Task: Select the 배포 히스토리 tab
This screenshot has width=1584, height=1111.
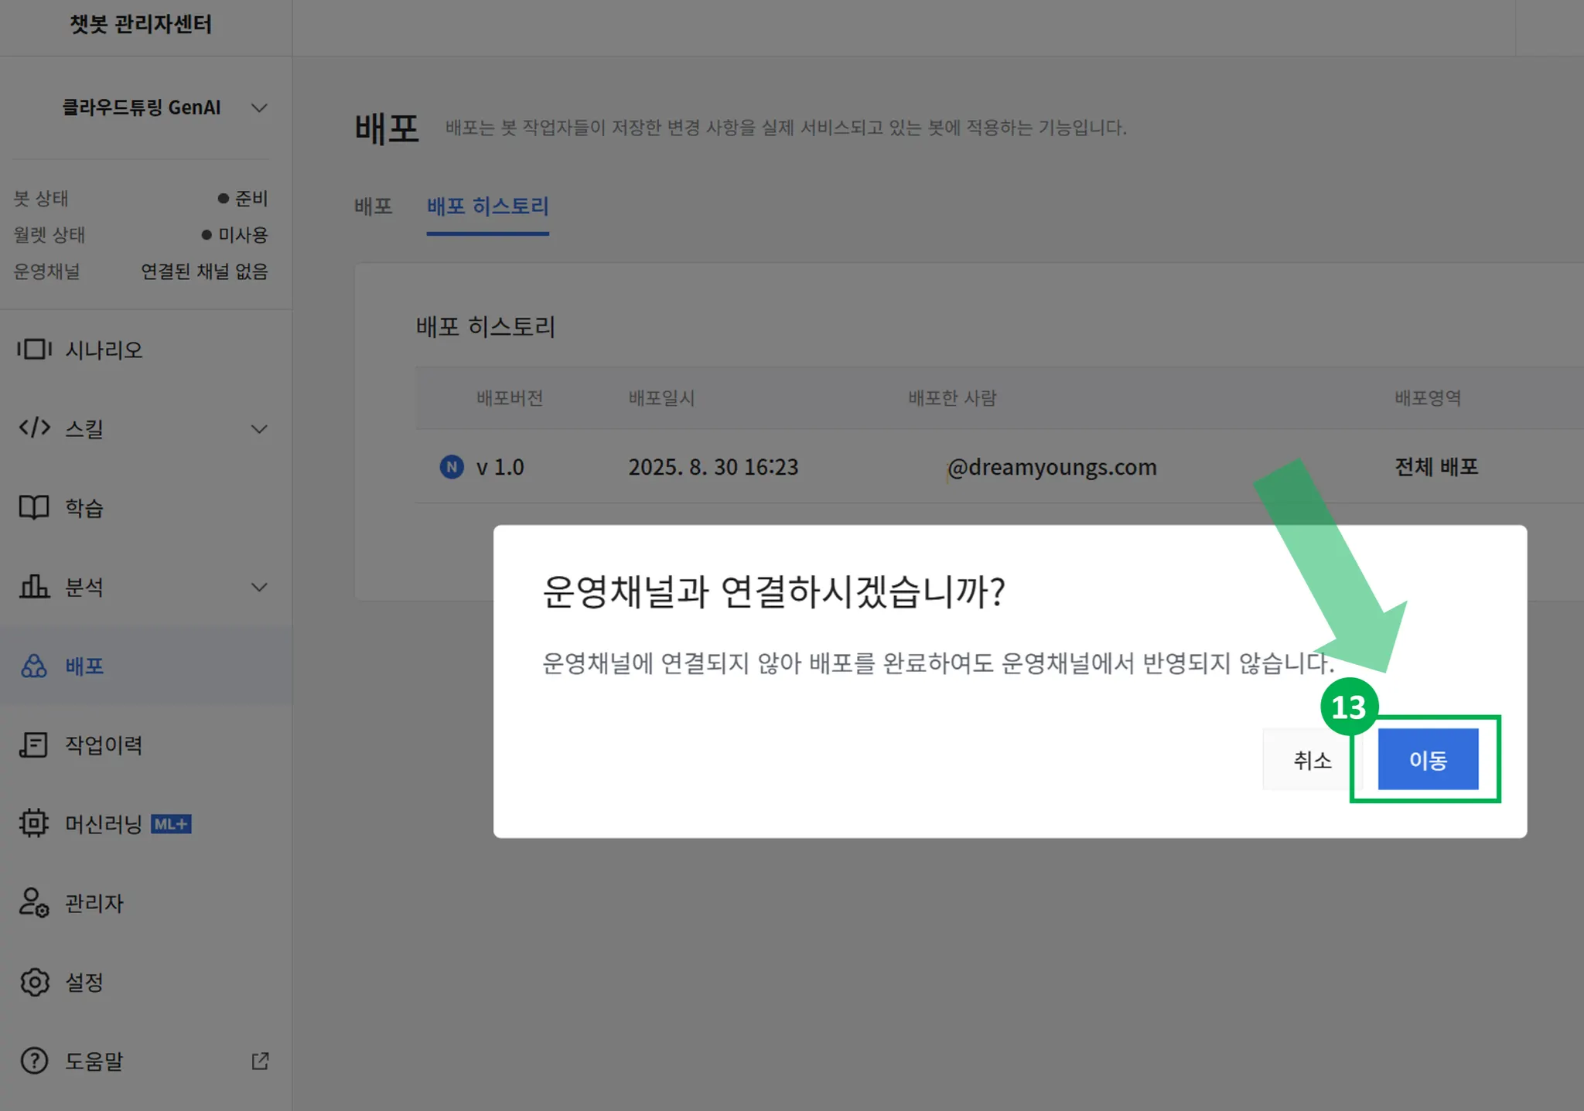Action: click(x=487, y=206)
